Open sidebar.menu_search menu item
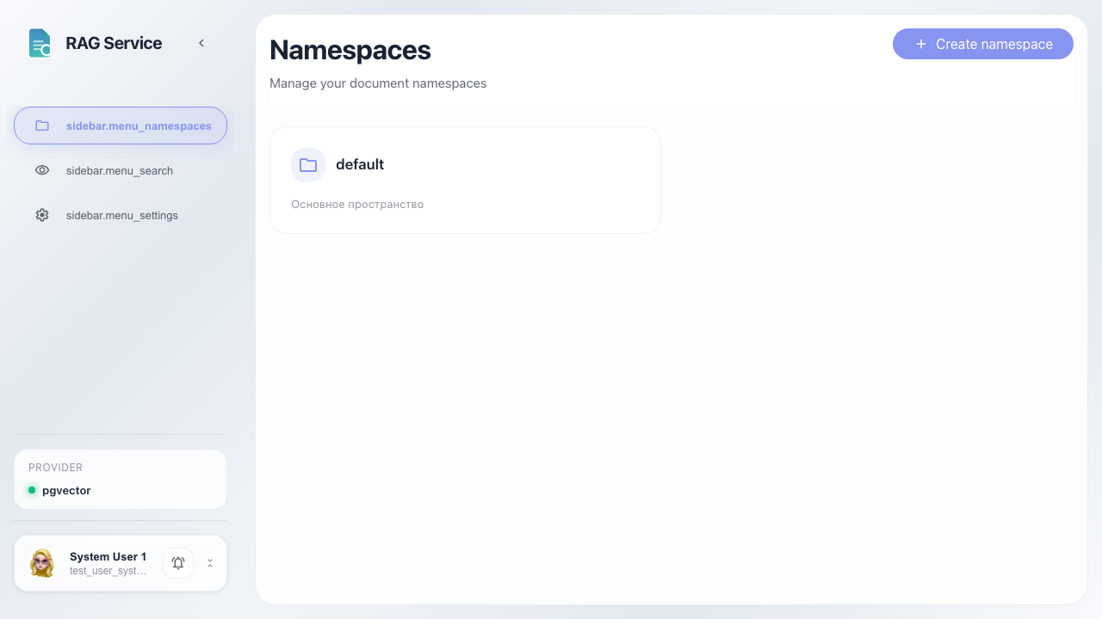The image size is (1102, 619). [x=121, y=170]
